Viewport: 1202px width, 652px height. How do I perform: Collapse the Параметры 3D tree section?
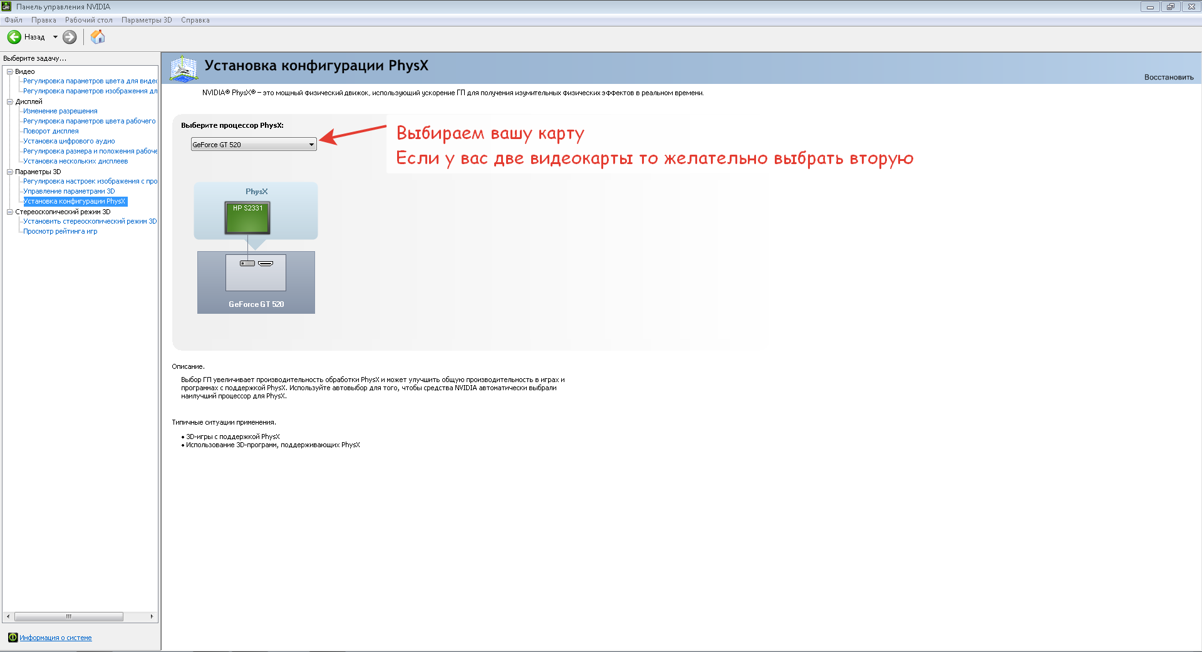click(x=10, y=172)
